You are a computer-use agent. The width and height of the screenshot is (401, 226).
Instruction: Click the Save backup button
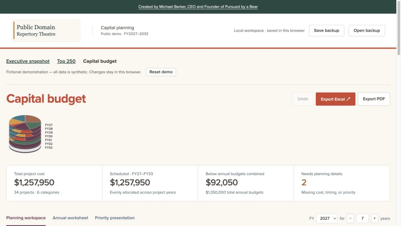[327, 30]
